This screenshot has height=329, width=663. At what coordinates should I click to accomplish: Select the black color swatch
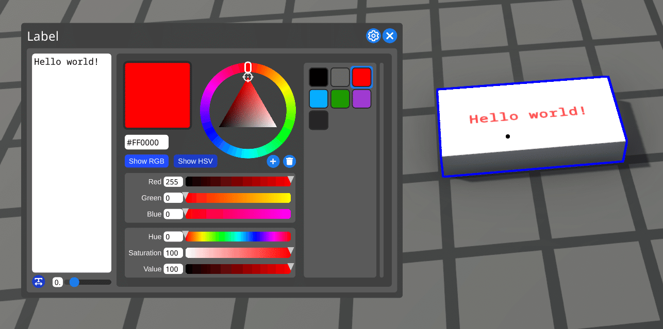point(319,77)
